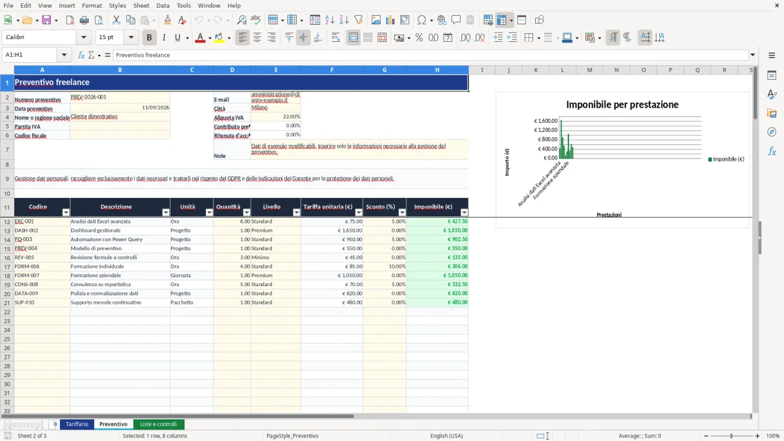784x441 pixels.
Task: Open the Descrizione column filter dropdown
Action: click(165, 212)
